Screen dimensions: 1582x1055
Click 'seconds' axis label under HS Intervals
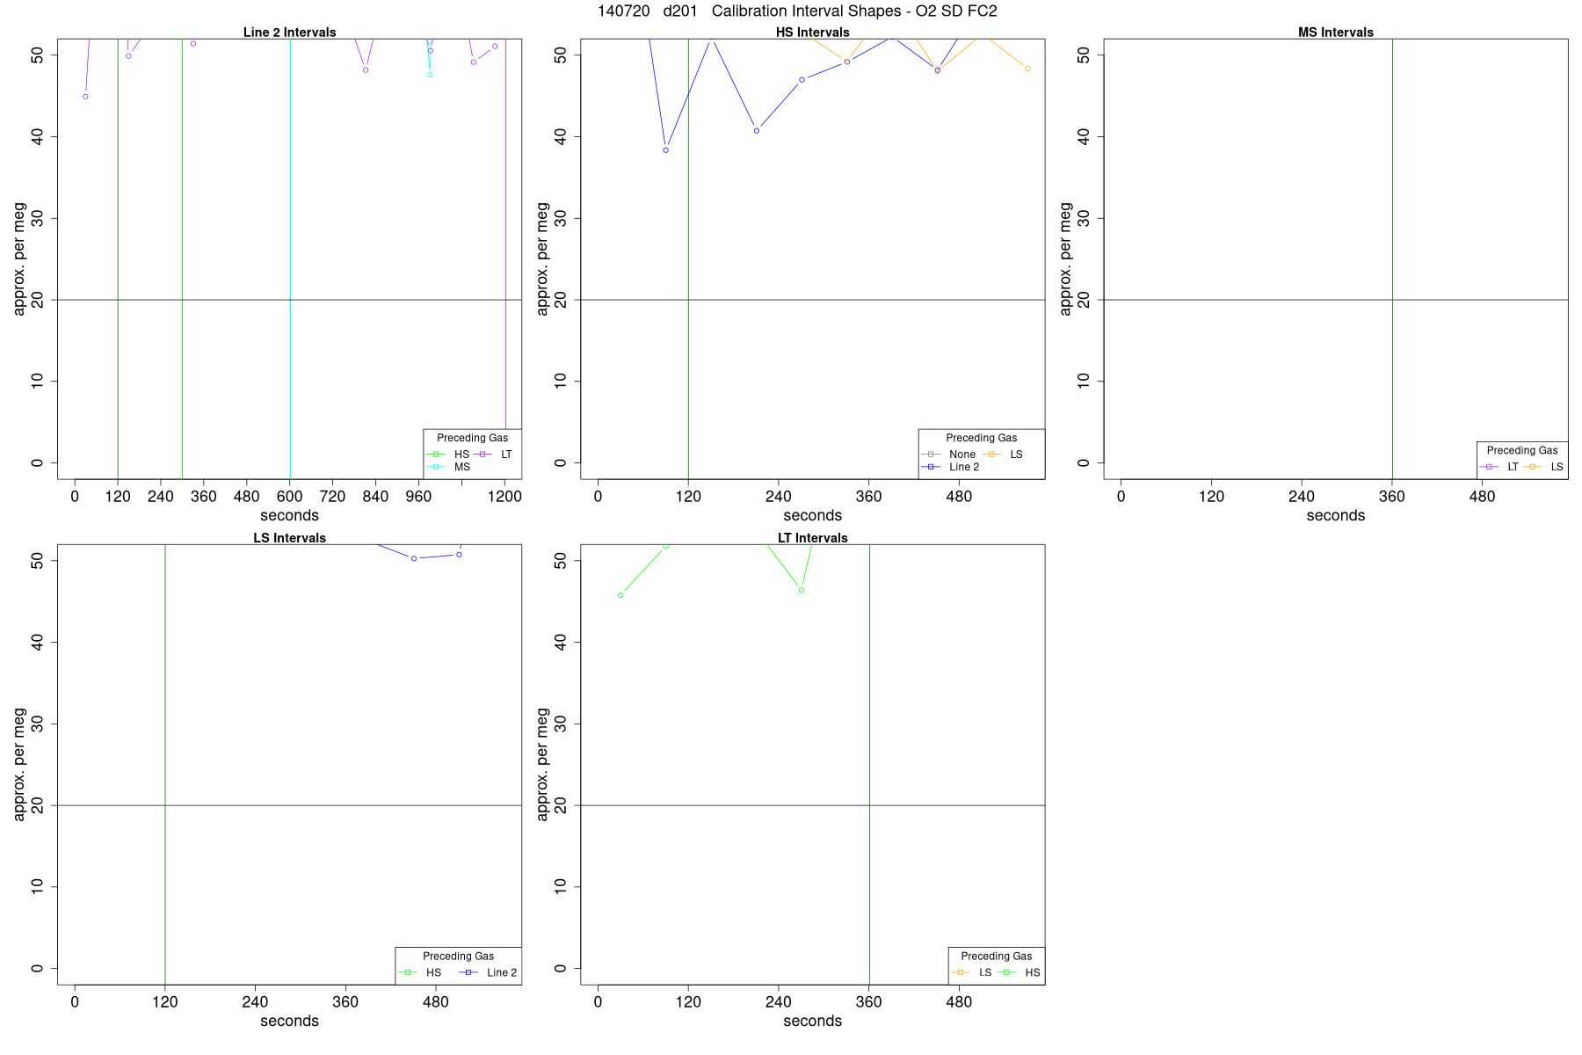[812, 515]
